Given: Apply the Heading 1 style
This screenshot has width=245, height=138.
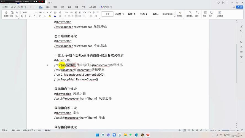Looking at the screenshot, I should point(120,14).
